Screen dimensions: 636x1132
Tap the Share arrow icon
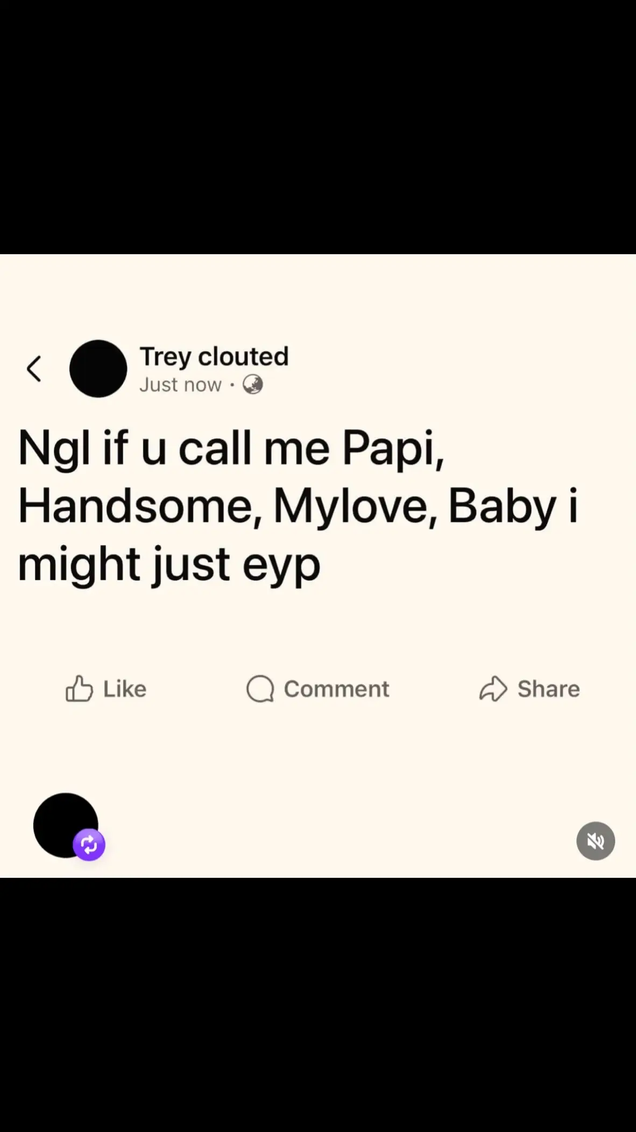click(493, 689)
